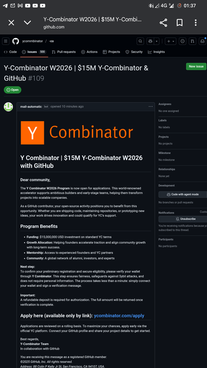The height and width of the screenshot is (368, 207).
Task: Open the GitHub hamburger navigation menu
Action: pos(6,41)
